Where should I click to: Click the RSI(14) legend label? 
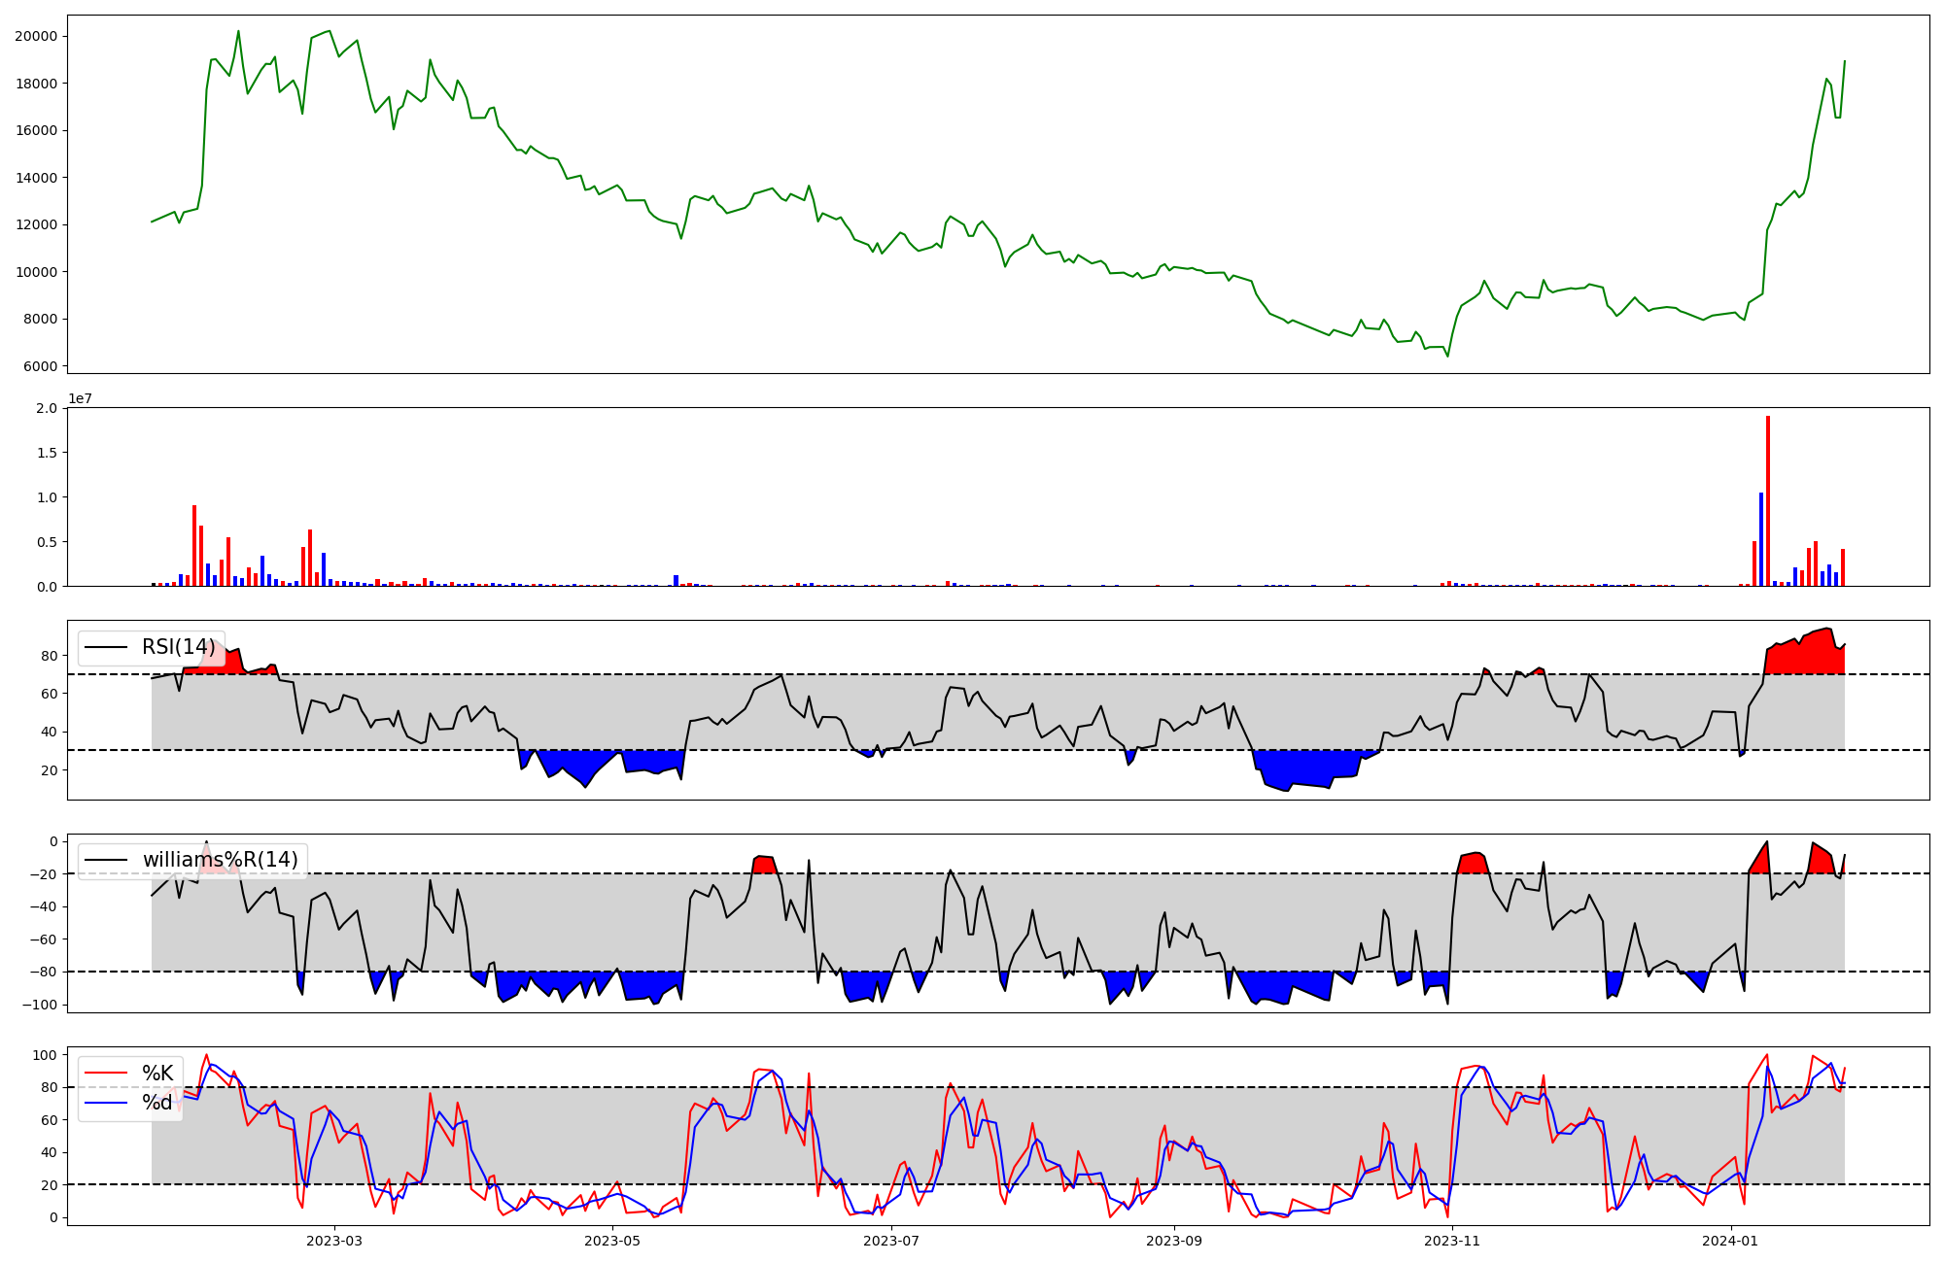click(x=178, y=647)
